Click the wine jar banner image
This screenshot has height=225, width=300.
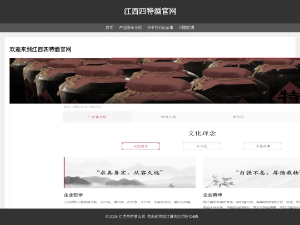point(154,81)
